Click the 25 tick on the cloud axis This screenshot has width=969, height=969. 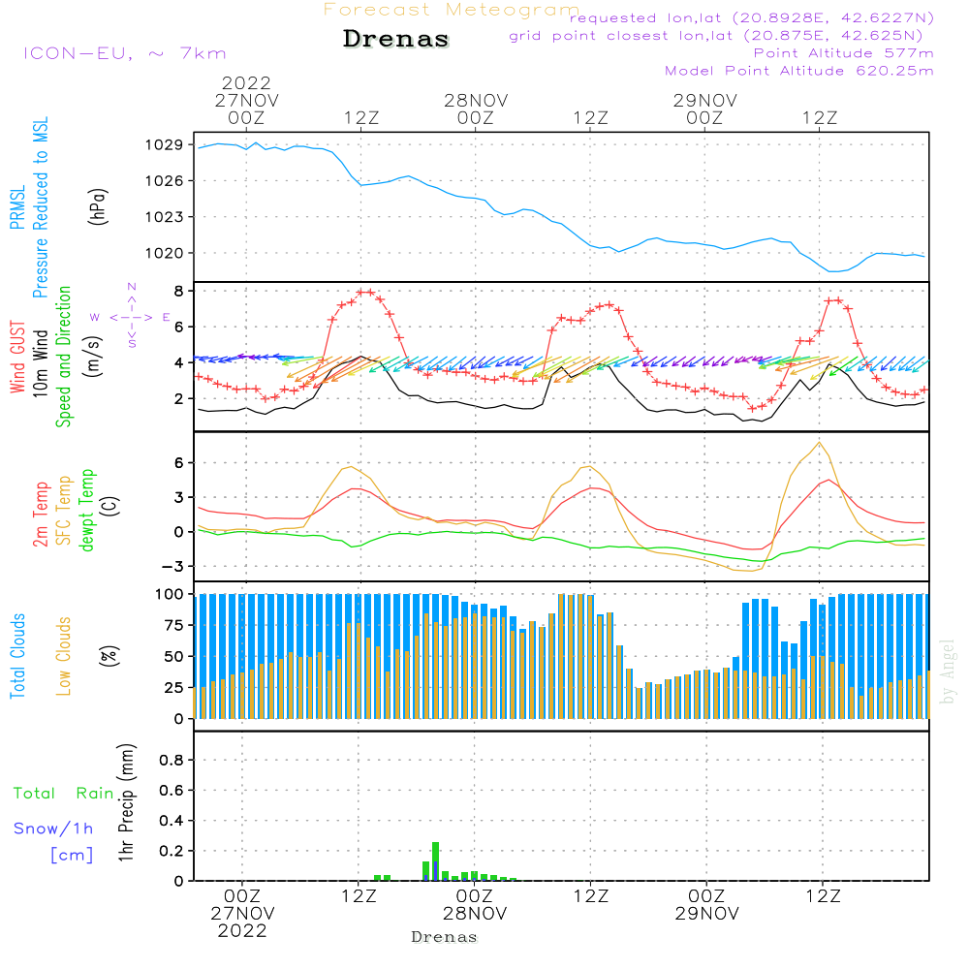(x=174, y=688)
